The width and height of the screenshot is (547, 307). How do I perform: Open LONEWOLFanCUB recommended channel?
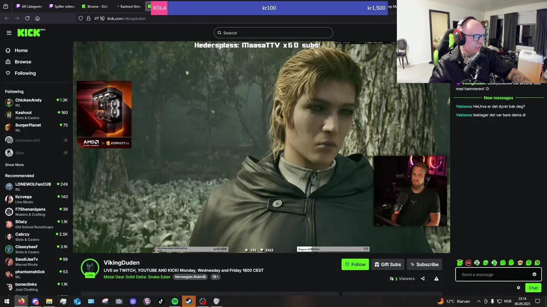(x=36, y=186)
